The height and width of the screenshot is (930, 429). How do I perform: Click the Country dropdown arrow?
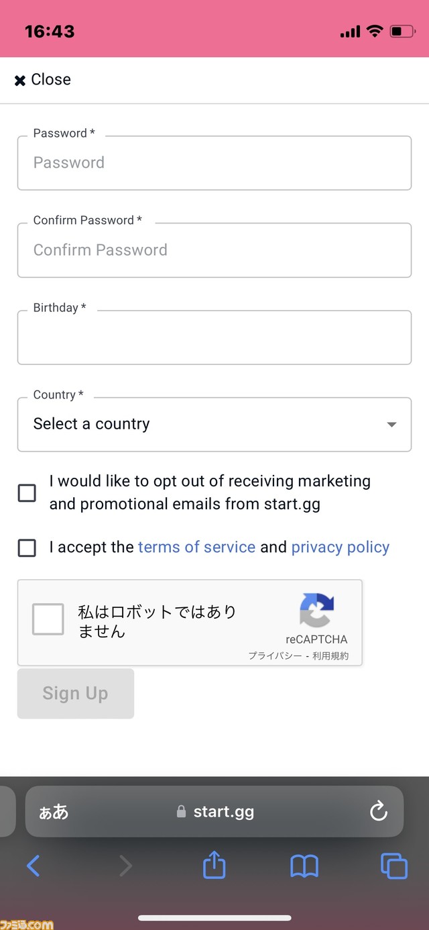coord(392,424)
